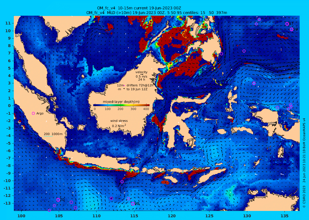309x220 pixels.
Task: Click the second title line 'OM_fc_v4 MLD (>10m)'
Action: [157, 13]
